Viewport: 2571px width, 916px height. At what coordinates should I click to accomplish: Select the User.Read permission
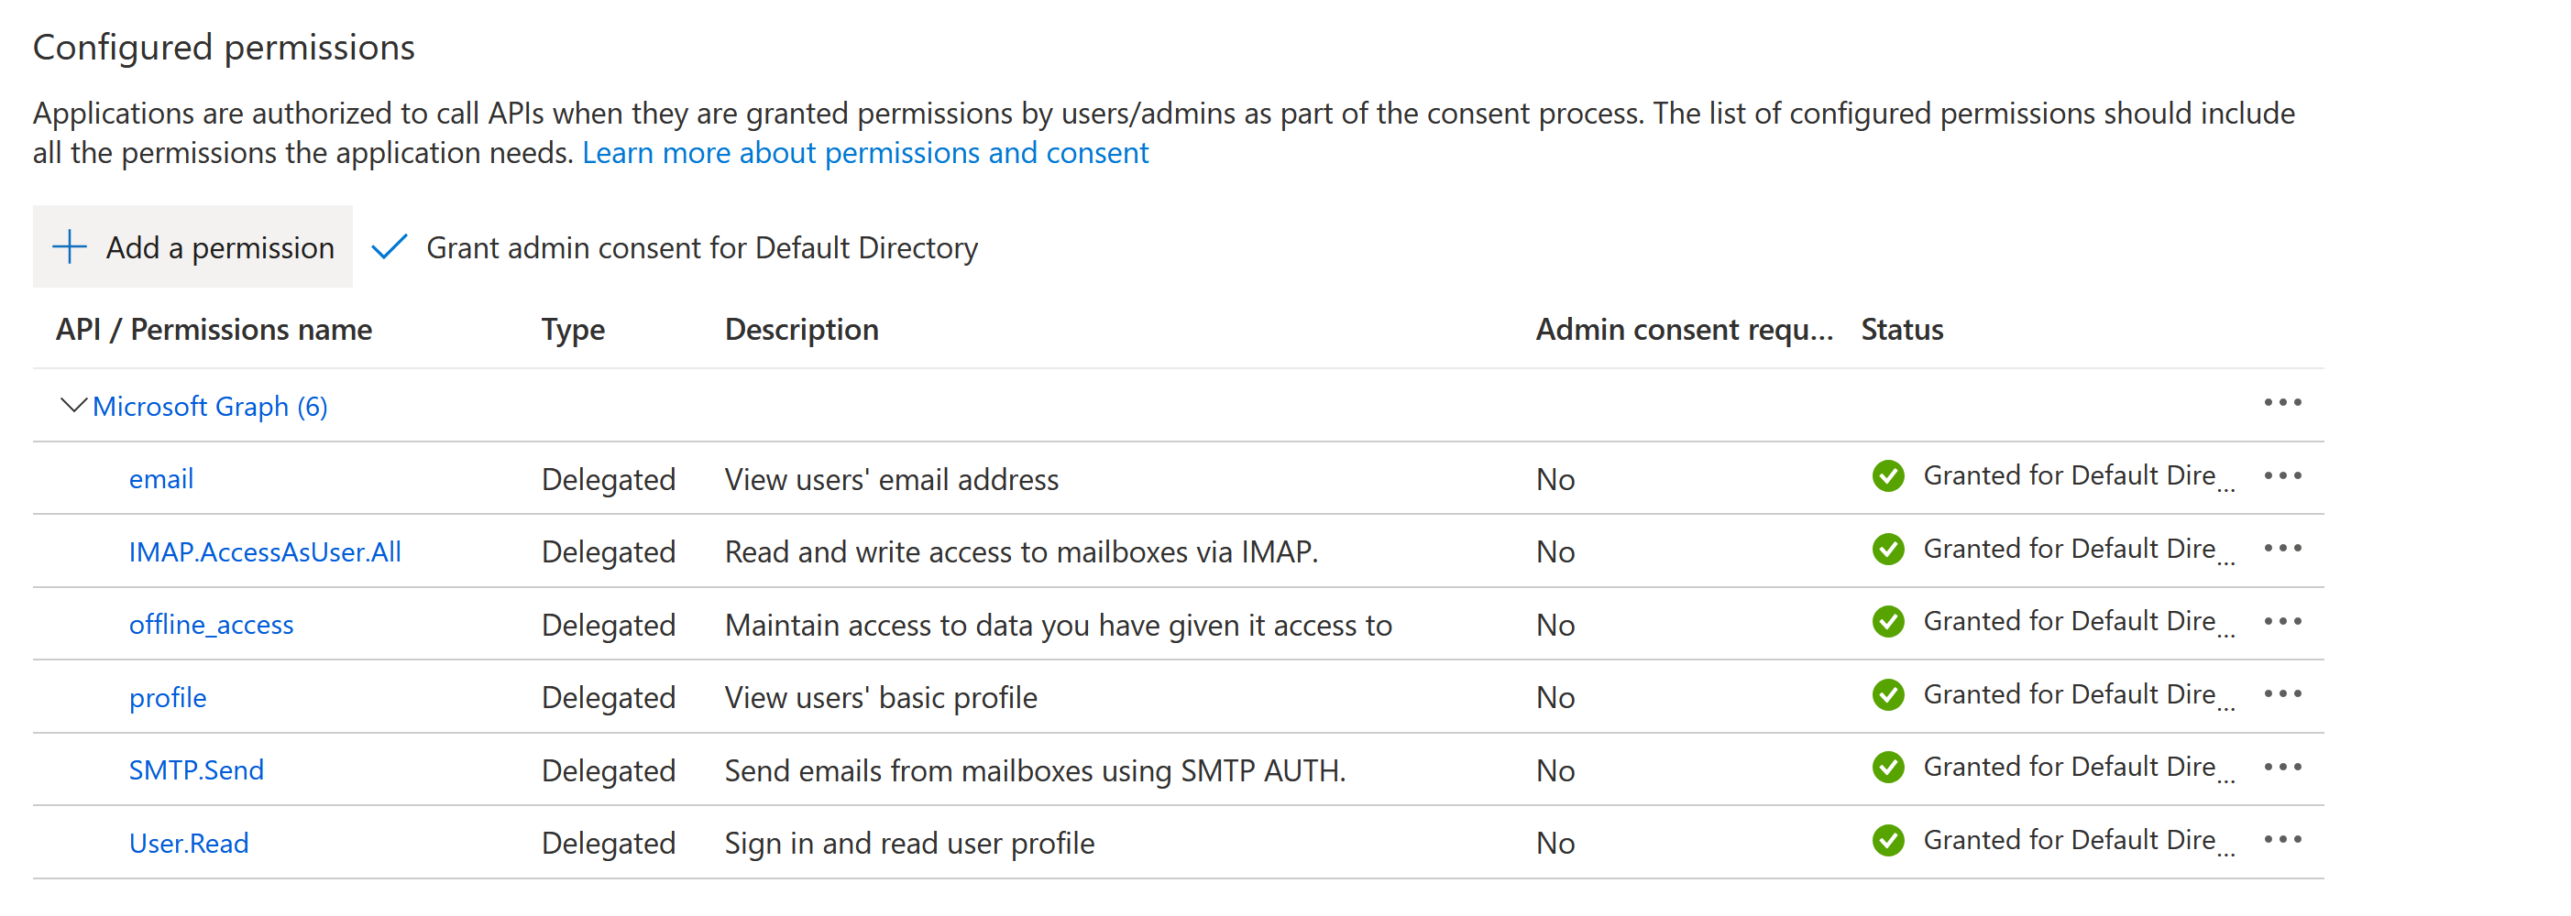point(189,842)
